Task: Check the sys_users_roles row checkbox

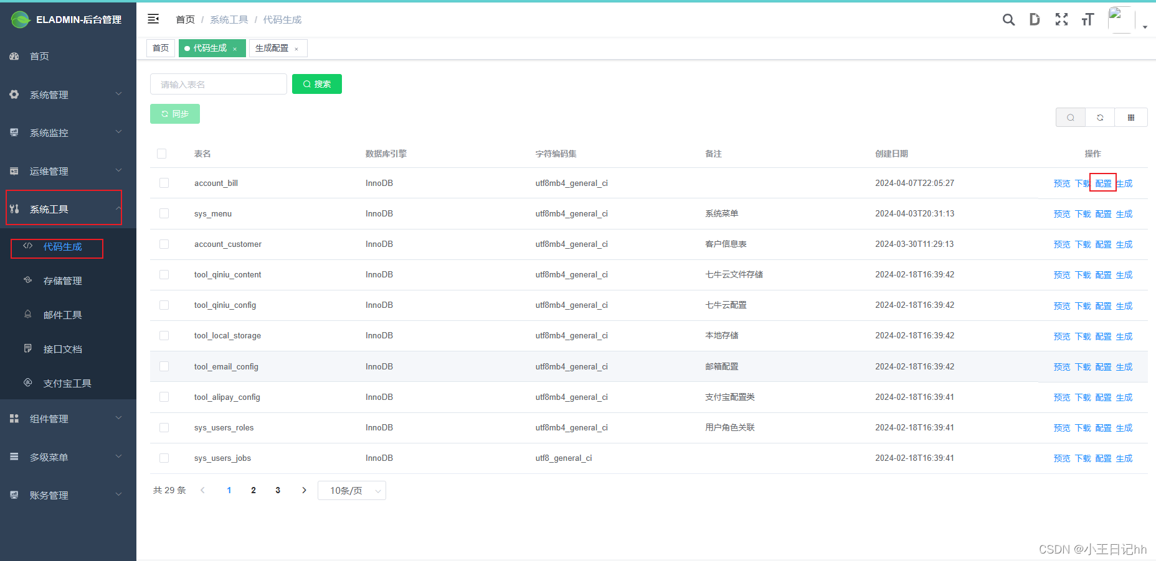Action: [x=164, y=427]
